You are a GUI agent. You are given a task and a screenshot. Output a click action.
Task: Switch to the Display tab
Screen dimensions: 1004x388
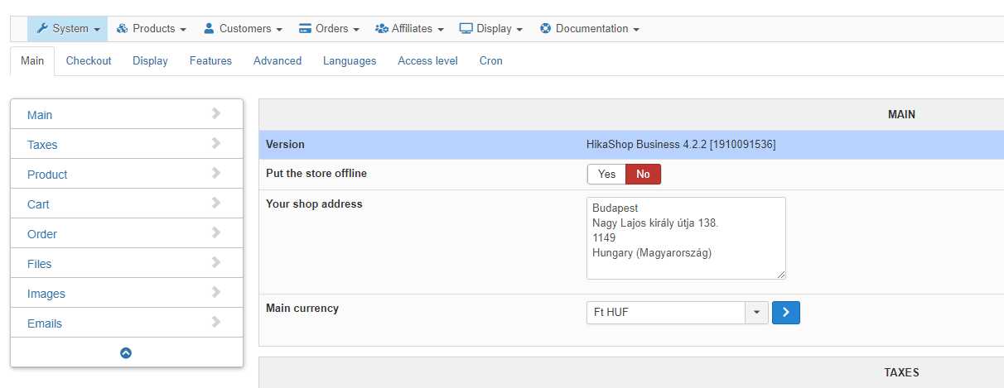coord(150,60)
